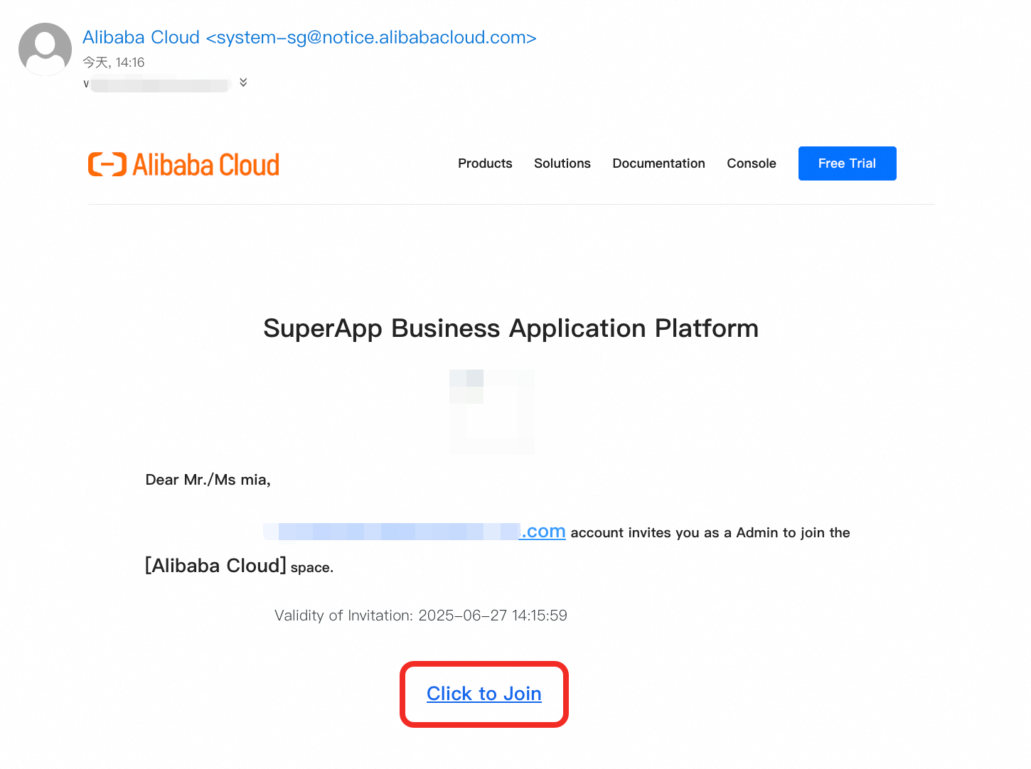The height and width of the screenshot is (769, 1031).
Task: Open the Solutions menu item
Action: tap(562, 163)
